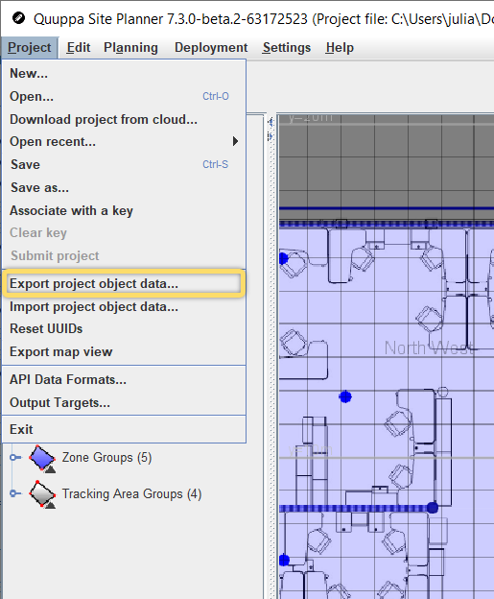Image resolution: width=494 pixels, height=599 pixels.
Task: Choose New... from Project menu
Action: [124, 73]
